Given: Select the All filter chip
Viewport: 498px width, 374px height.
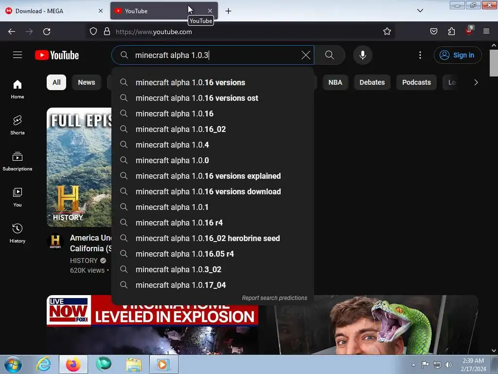Looking at the screenshot, I should [56, 82].
